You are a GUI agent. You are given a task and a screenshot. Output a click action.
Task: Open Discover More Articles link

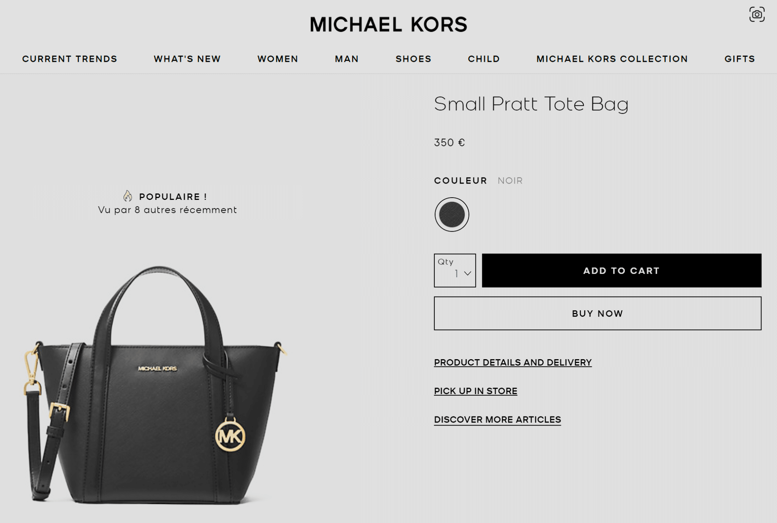click(497, 419)
